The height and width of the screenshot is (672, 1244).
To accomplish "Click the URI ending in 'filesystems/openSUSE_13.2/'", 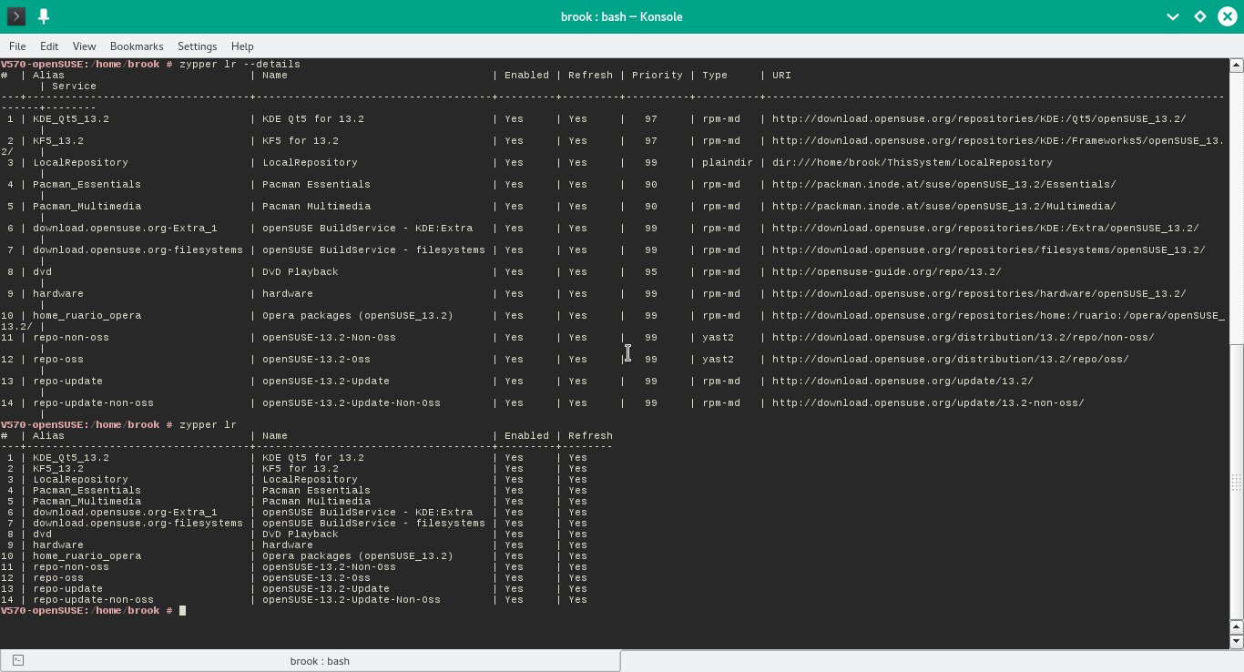I will click(989, 250).
